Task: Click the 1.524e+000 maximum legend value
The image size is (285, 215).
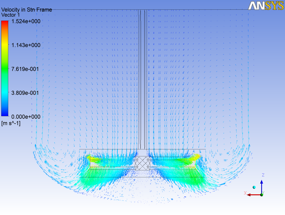Action: tap(26, 21)
